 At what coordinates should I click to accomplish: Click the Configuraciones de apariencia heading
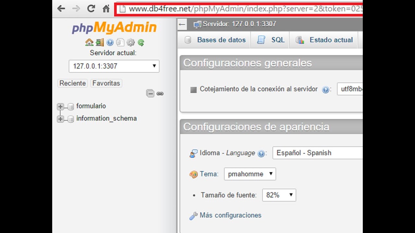(256, 127)
